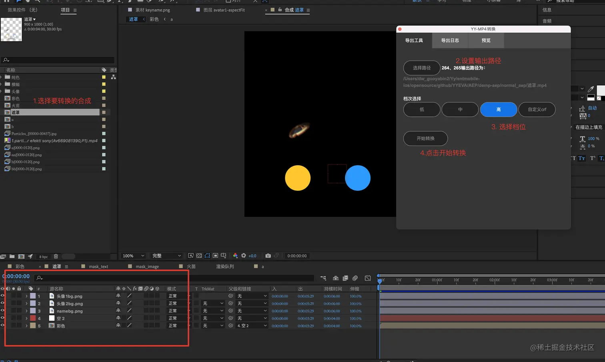Toggle hide shy layers icon in timeline
605x362 pixels.
pos(336,278)
